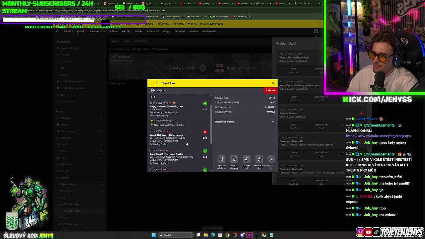Open the 'INSPIRACE' top navigation item

click(178, 24)
